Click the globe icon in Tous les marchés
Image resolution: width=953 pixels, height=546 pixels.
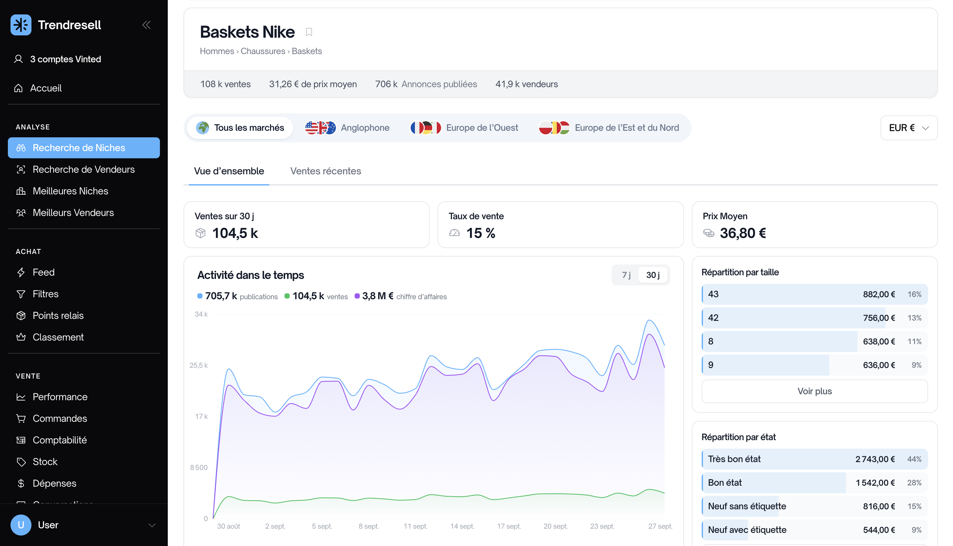point(203,128)
